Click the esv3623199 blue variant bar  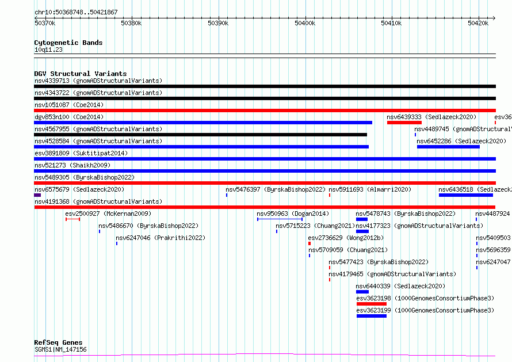372,316
